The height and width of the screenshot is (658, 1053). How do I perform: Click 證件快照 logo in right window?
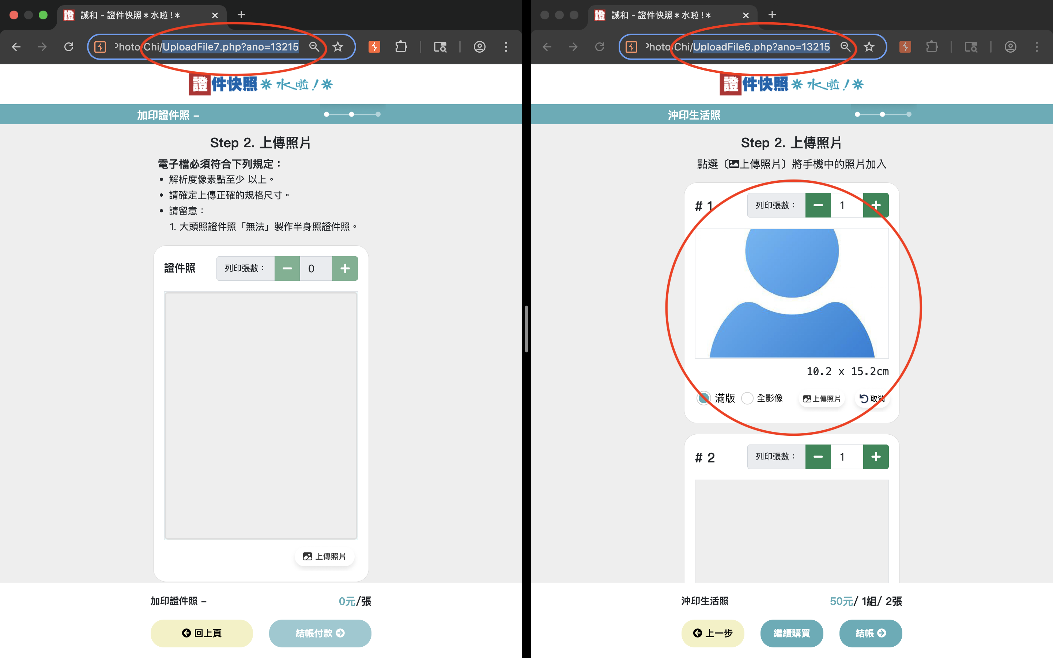tap(792, 84)
